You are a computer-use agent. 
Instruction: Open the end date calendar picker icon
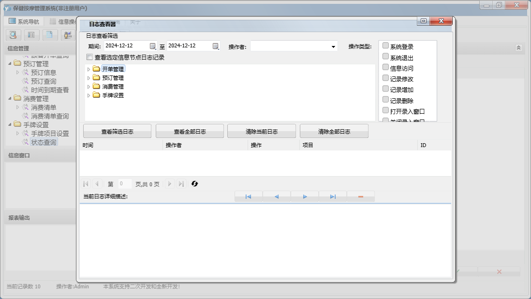(216, 46)
